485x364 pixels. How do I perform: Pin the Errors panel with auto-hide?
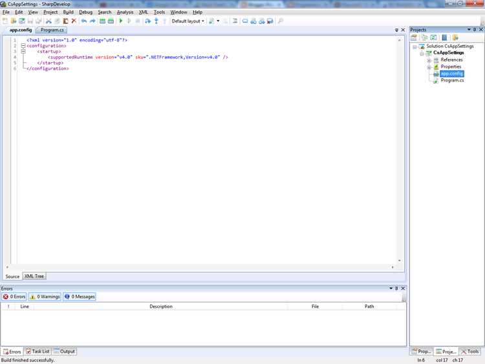pos(396,288)
